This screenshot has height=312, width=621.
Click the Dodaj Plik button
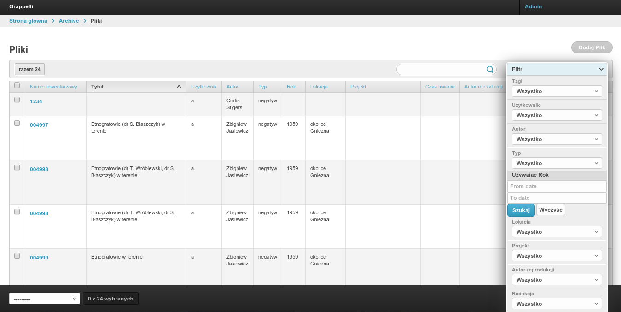coord(592,47)
